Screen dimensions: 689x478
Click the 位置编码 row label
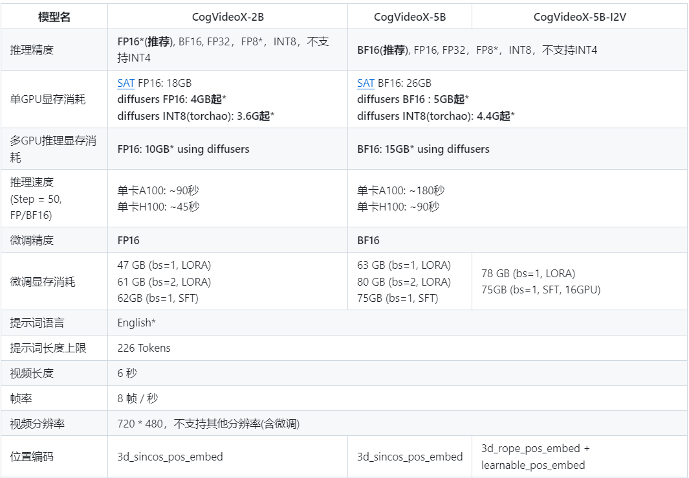(32, 457)
